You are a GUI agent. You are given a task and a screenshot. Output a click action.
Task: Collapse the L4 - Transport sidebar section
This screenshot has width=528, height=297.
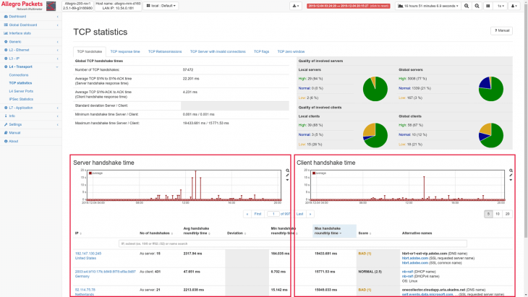(20, 66)
